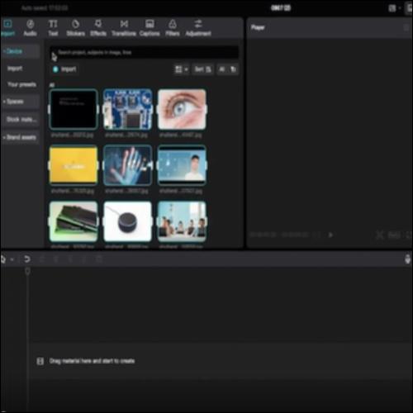Viewport: 413px width, 413px height.
Task: Click the play button in the Player
Action: (330, 235)
